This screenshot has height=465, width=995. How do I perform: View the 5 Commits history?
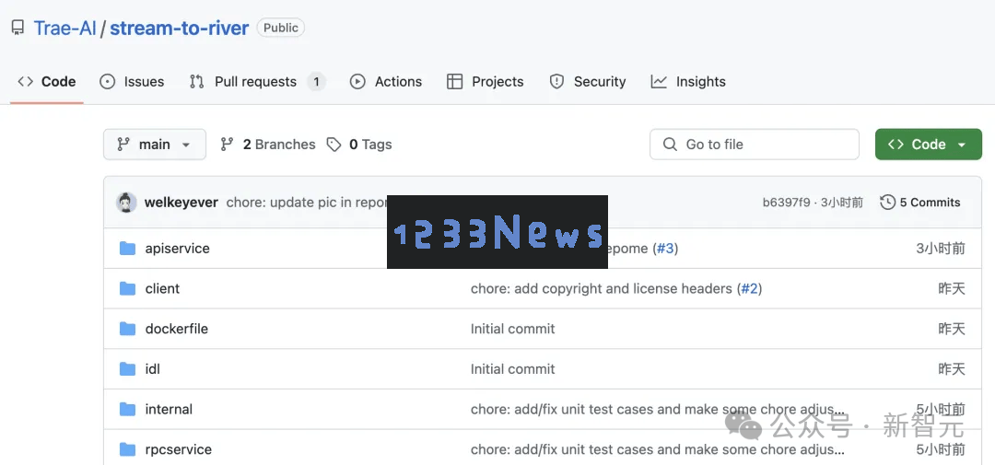(920, 203)
